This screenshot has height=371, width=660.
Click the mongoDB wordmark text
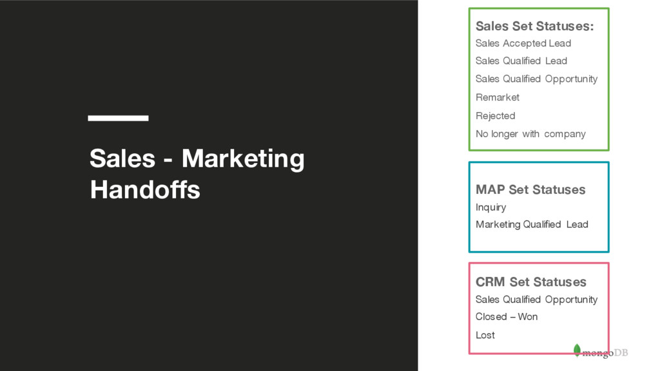coord(605,353)
